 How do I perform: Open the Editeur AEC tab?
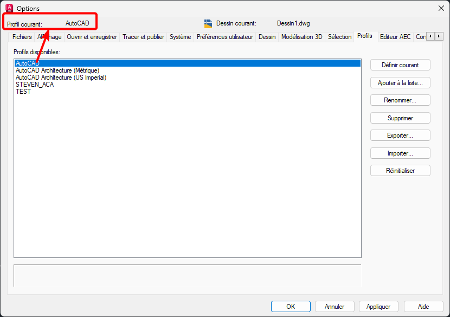pyautogui.click(x=395, y=37)
